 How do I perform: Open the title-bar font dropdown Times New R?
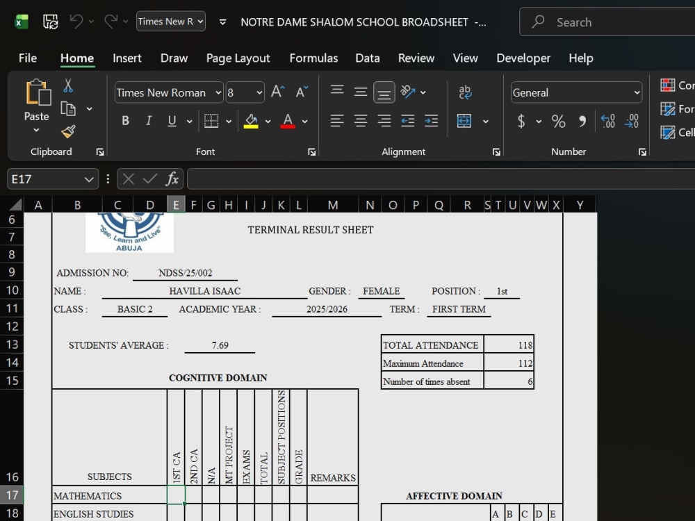pos(171,22)
